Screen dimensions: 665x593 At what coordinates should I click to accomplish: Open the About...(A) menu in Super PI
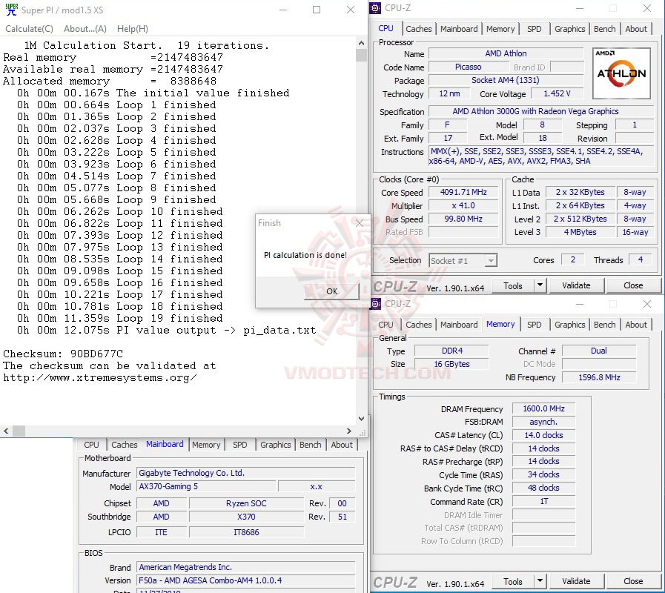click(x=85, y=29)
